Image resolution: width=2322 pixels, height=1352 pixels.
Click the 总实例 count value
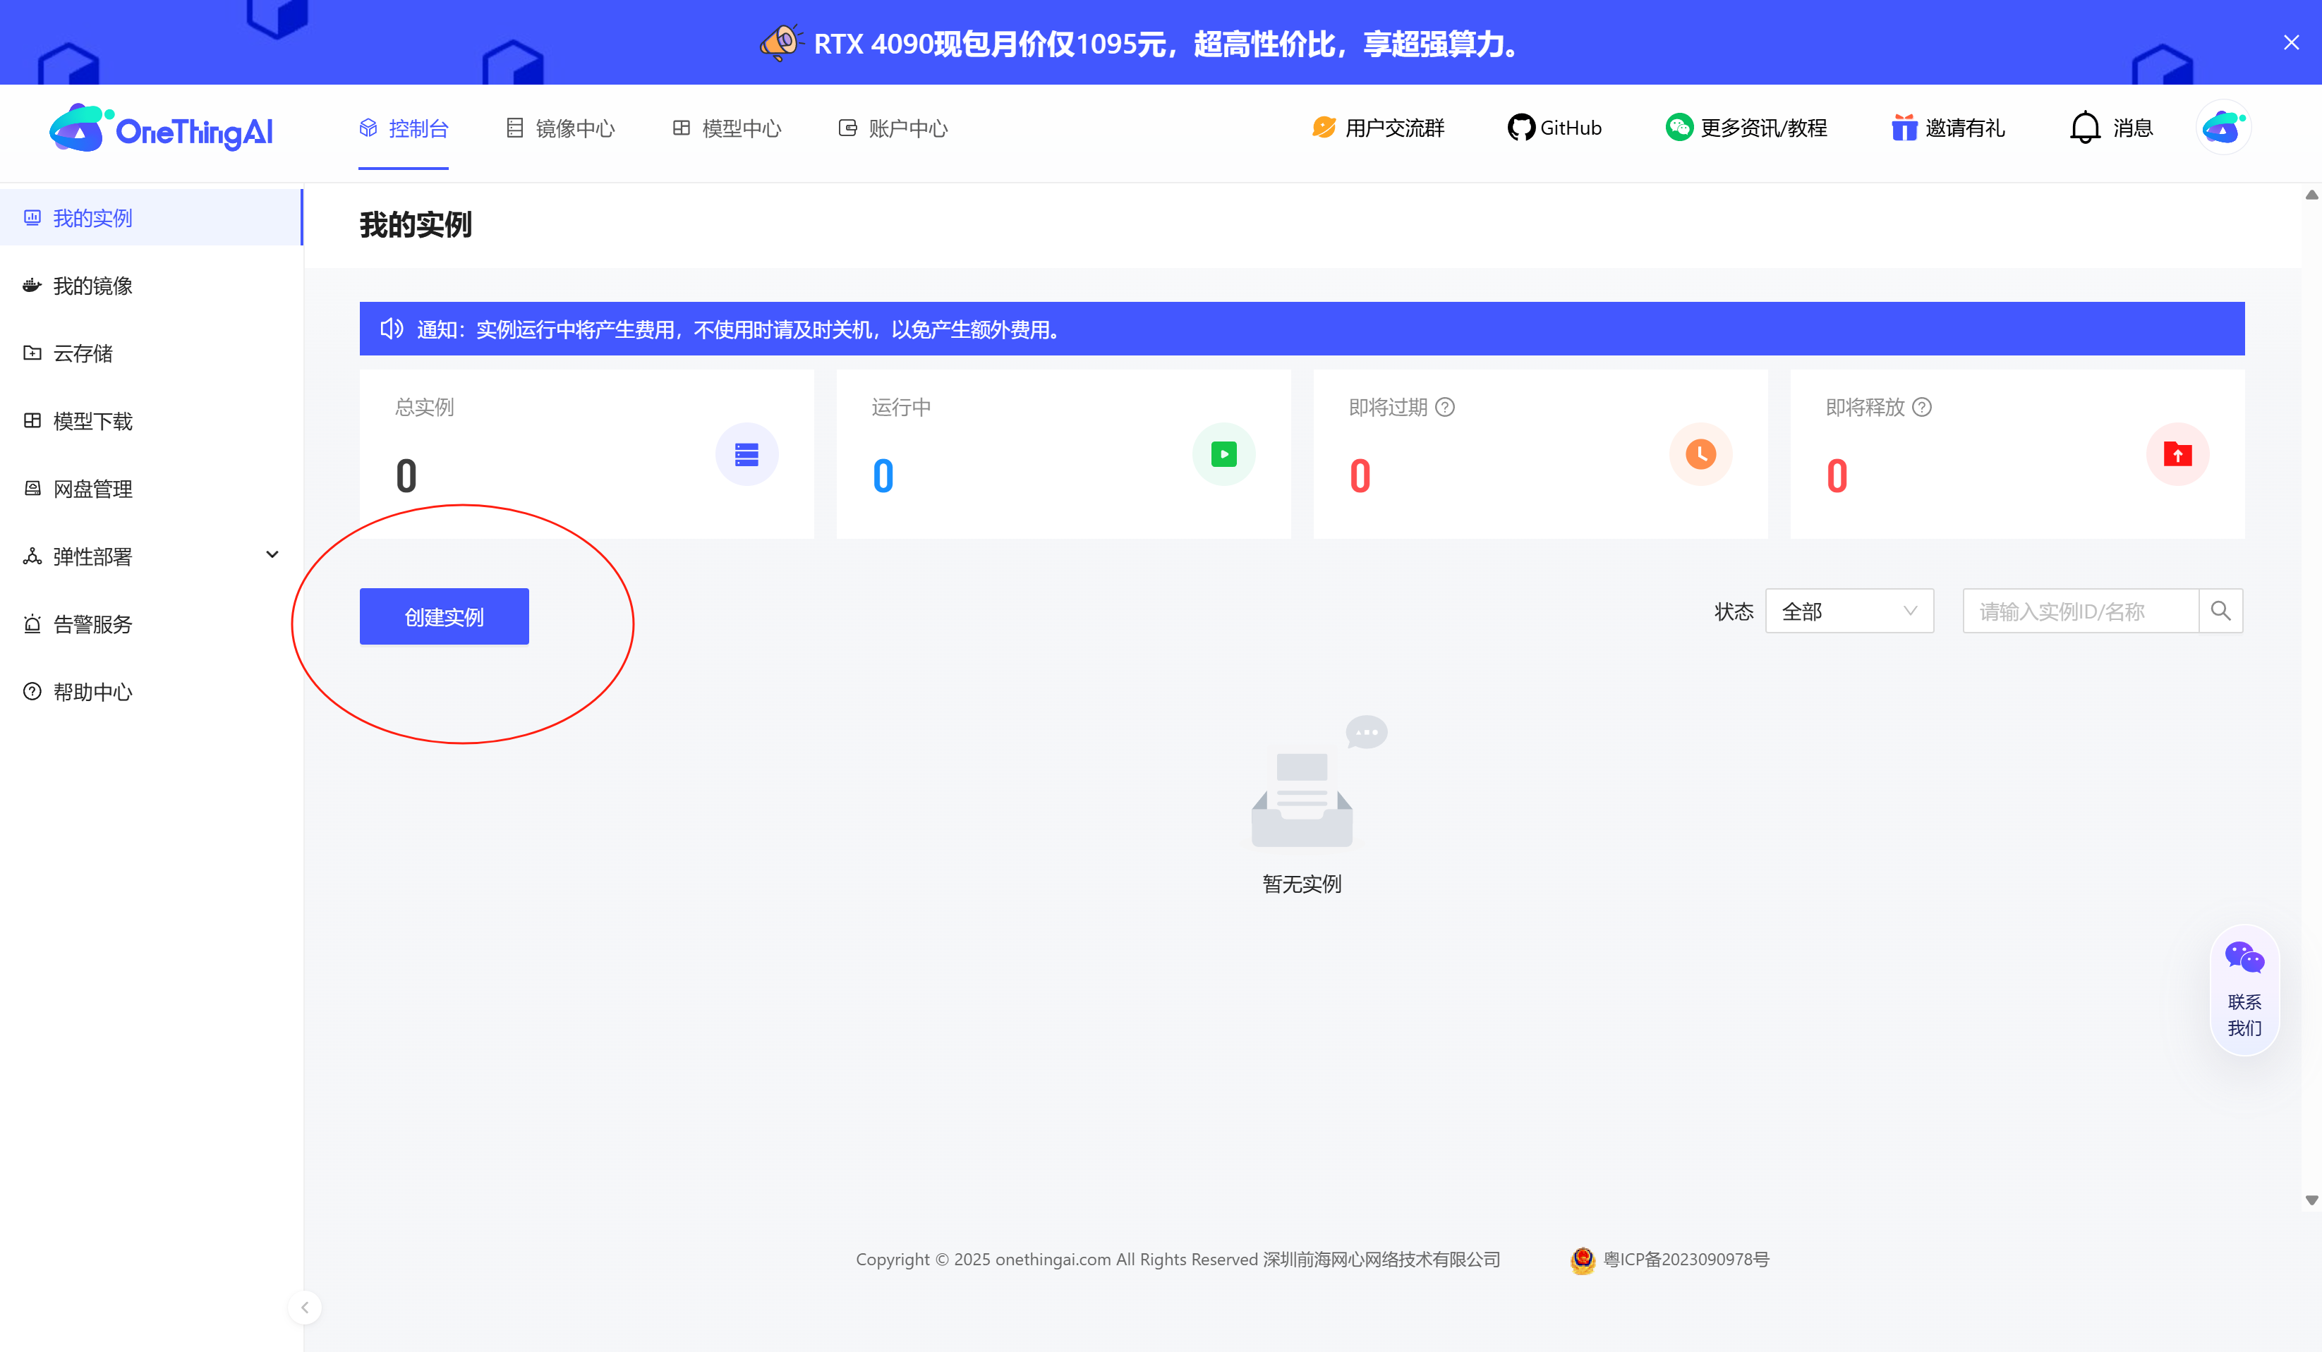[x=406, y=476]
